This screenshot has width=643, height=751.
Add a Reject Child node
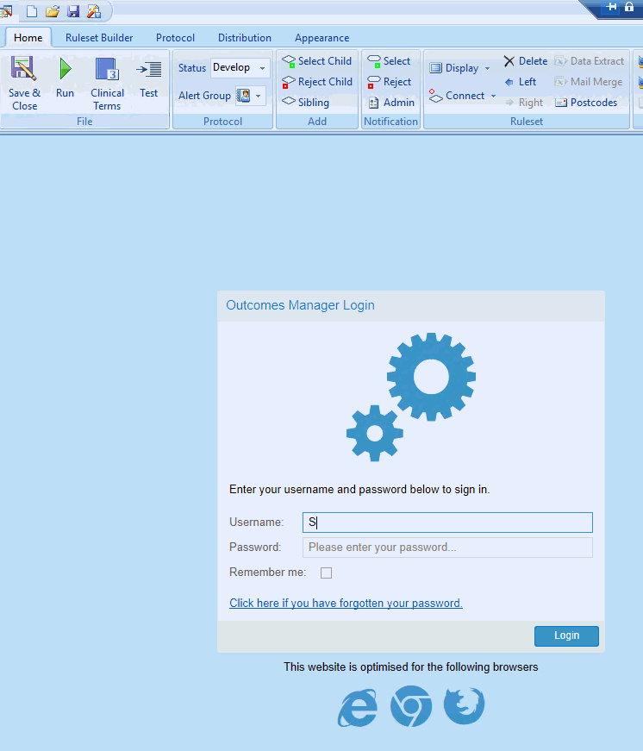(x=316, y=82)
